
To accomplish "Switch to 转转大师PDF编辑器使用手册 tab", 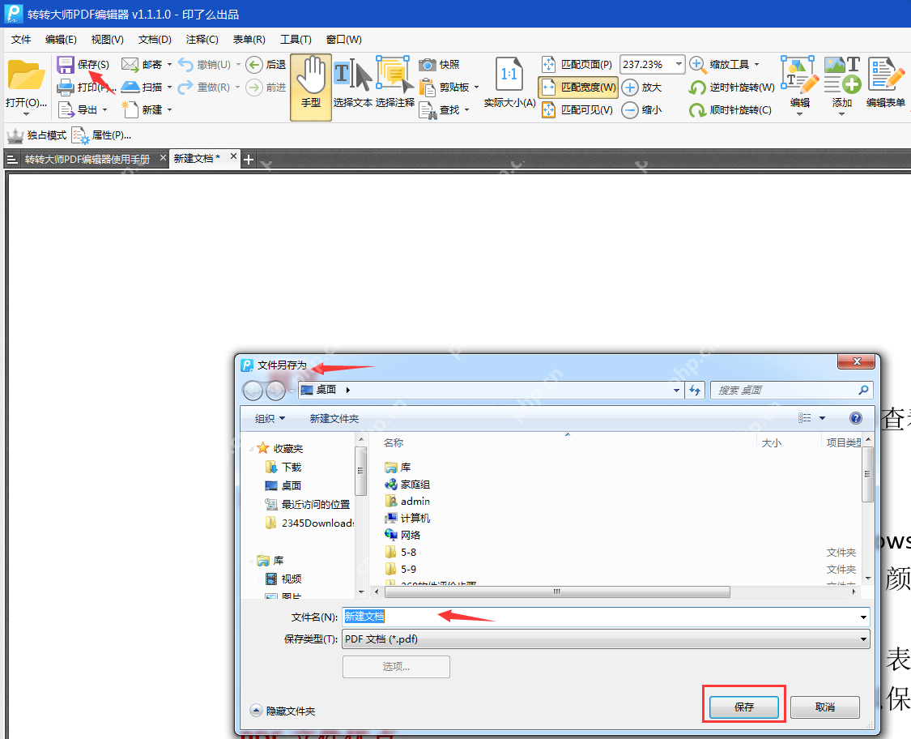I will (87, 159).
